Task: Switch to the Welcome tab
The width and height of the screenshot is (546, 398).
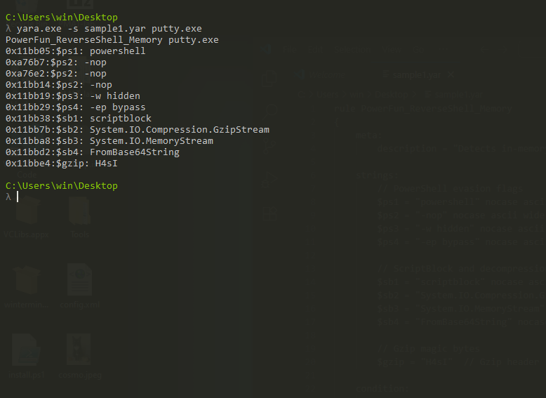Action: click(324, 74)
